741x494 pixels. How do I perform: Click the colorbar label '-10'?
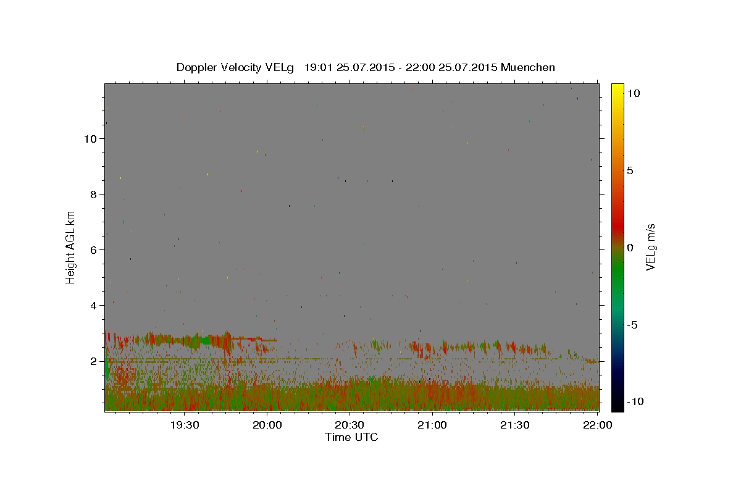point(635,402)
